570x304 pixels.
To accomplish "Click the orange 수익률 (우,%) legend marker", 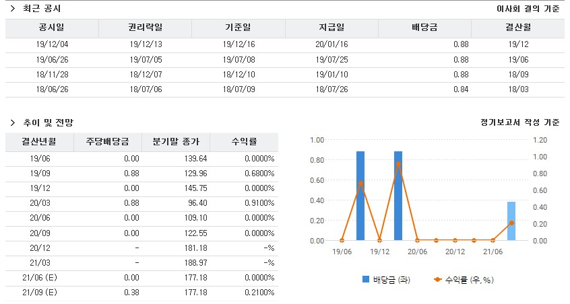I will [x=438, y=279].
